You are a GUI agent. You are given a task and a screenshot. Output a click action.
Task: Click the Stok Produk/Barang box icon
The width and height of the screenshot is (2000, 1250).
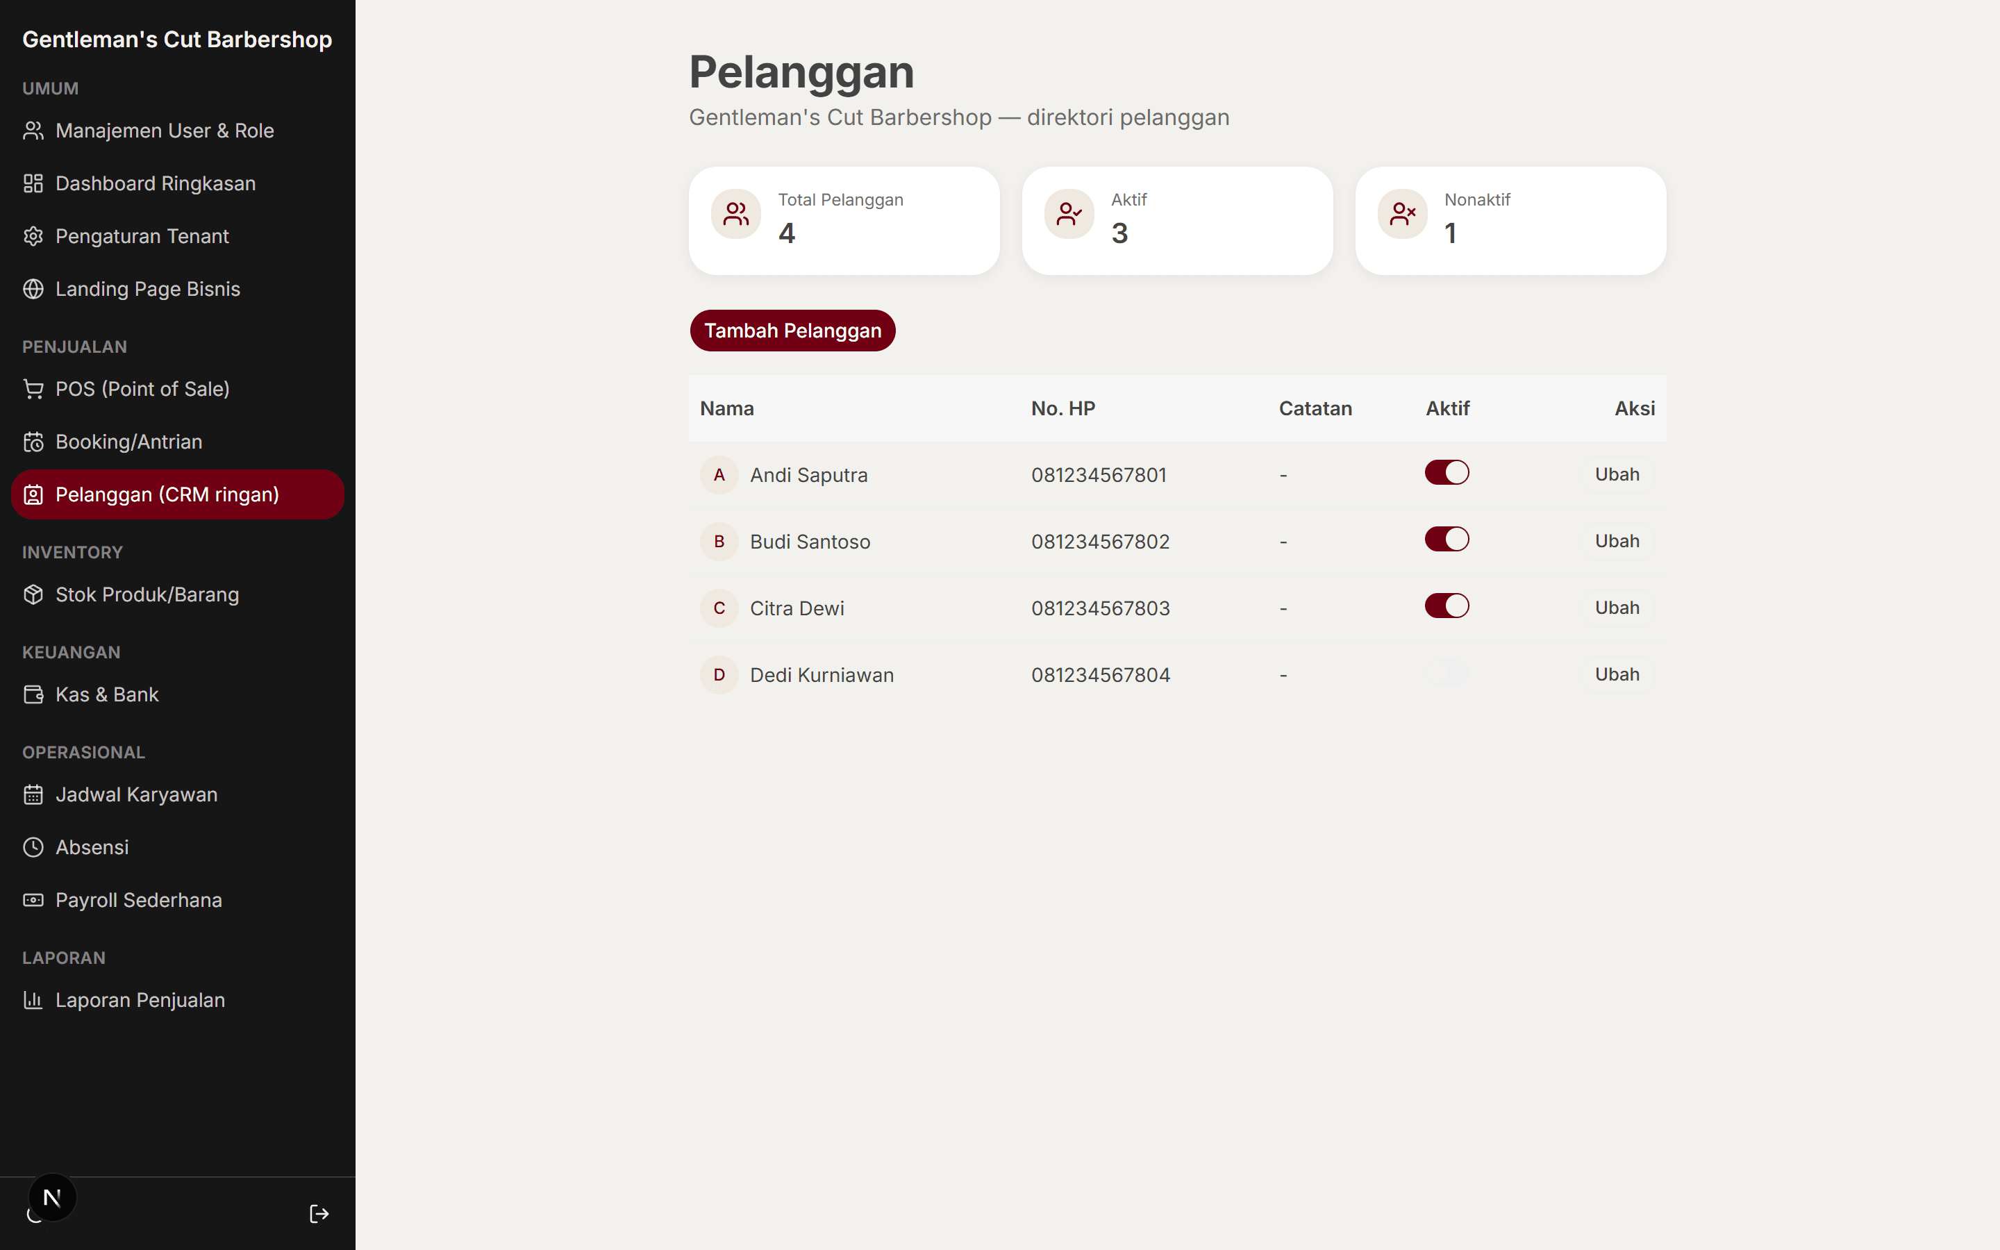pos(33,595)
